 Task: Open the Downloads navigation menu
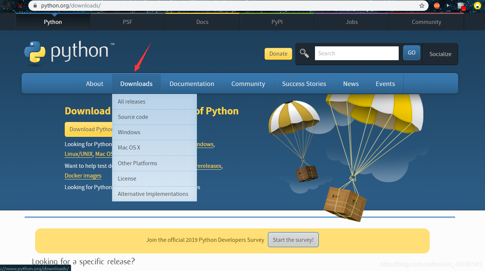136,84
